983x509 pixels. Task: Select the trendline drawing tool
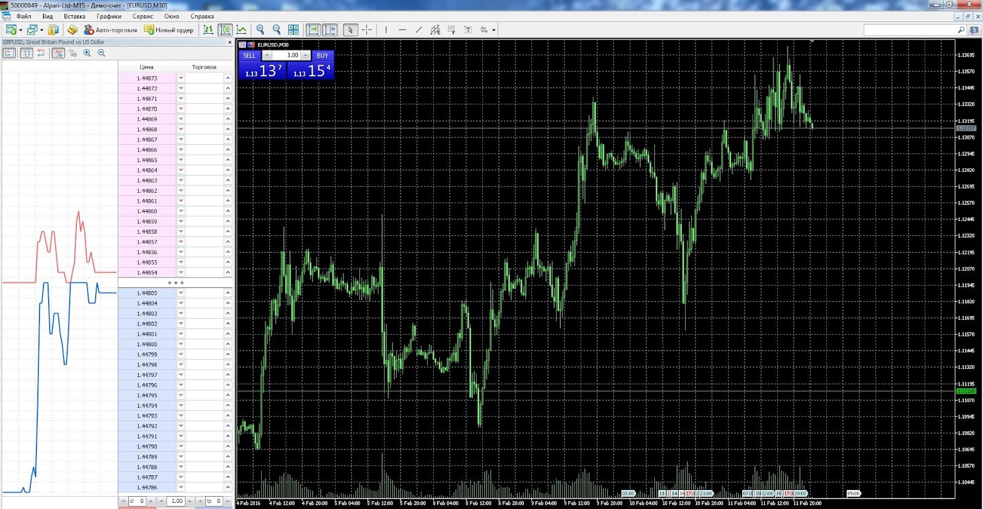(x=418, y=29)
